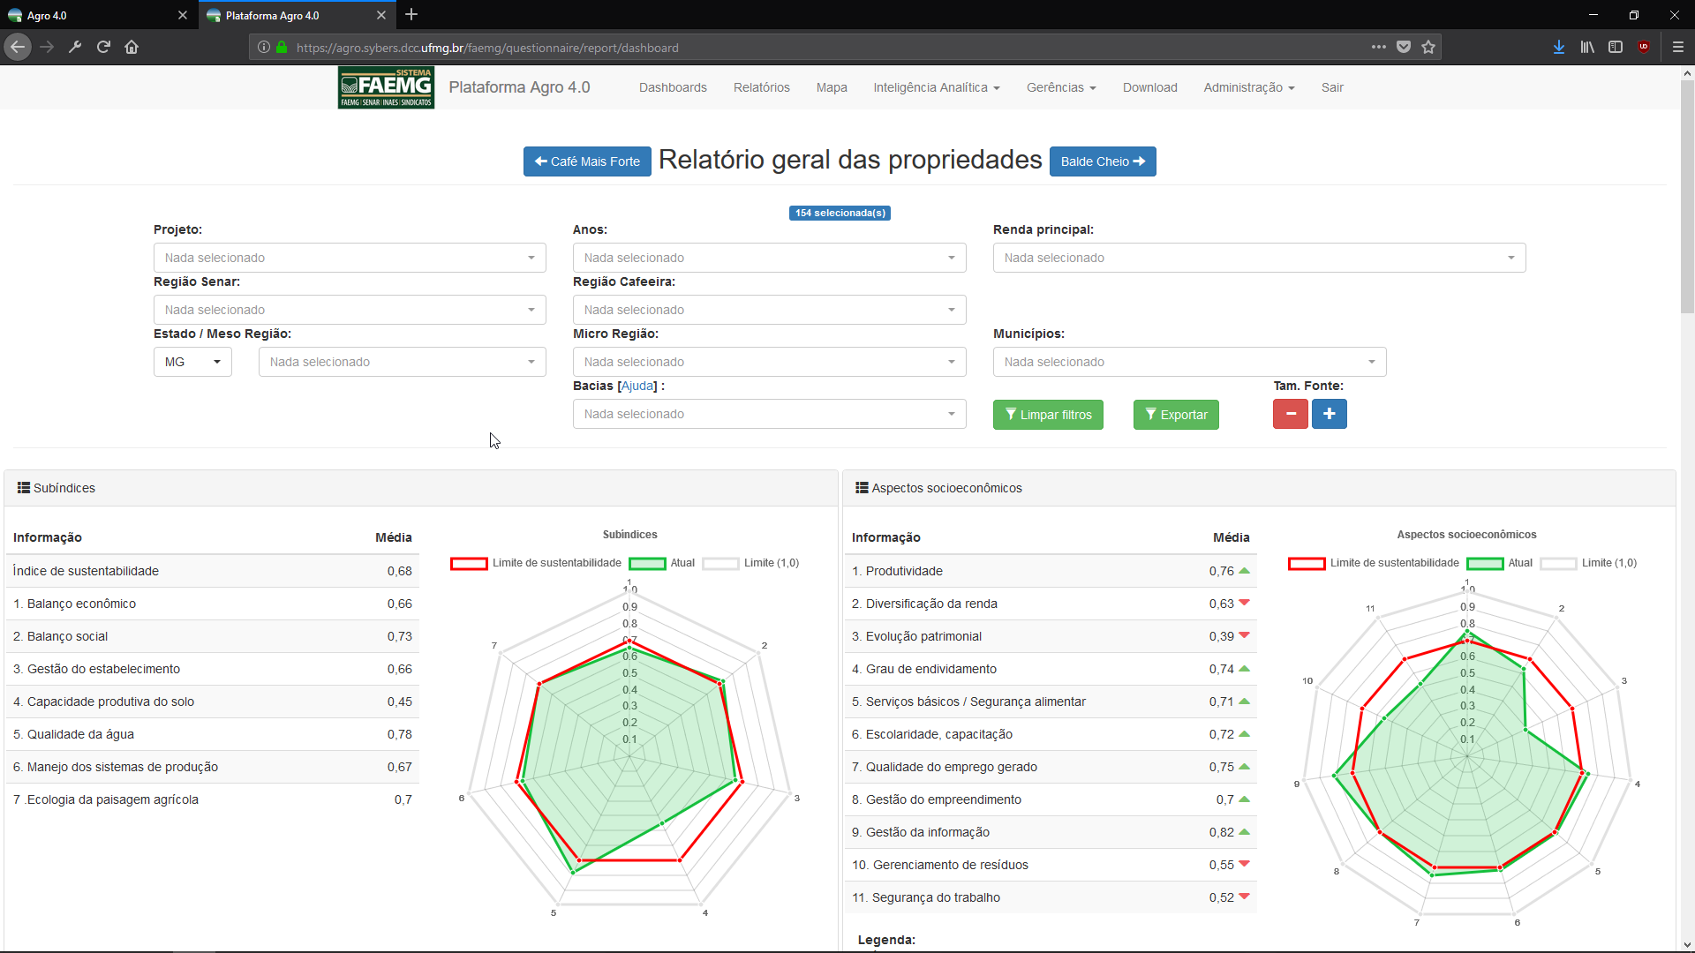Bookmark this page with the star icon
This screenshot has width=1695, height=953.
(1428, 47)
